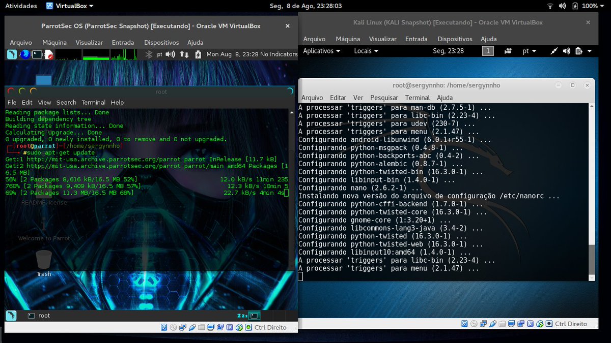Open the Entrada menu in the Kali VirtualBox window
The image size is (611, 343).
pos(416,39)
